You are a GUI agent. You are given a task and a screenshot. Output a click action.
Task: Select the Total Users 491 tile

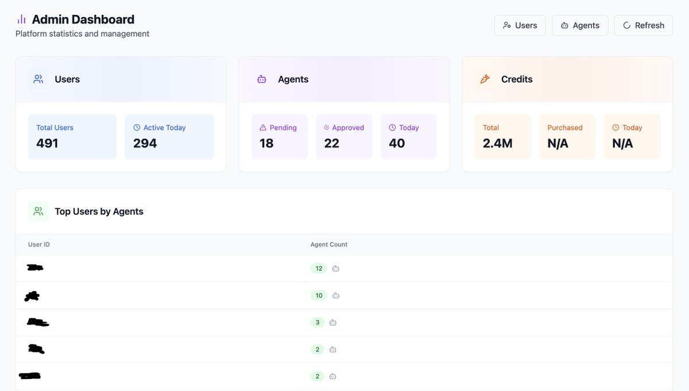tap(72, 137)
